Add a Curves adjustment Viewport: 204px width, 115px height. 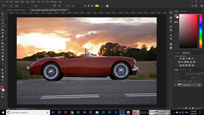(x=187, y=58)
